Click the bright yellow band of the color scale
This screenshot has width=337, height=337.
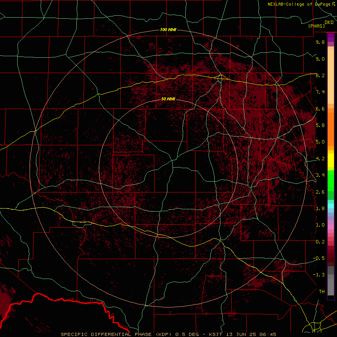331,160
